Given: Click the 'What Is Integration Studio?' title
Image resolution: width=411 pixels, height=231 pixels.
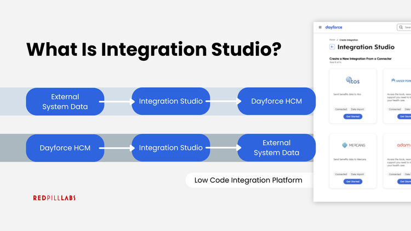Looking at the screenshot, I should pyautogui.click(x=154, y=50).
